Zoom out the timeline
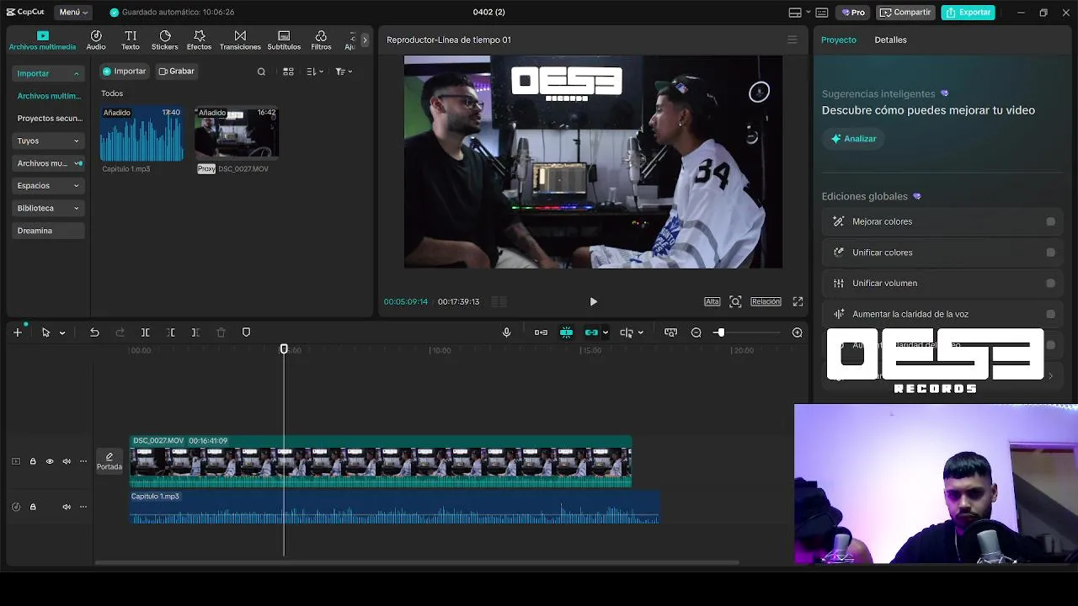The height and width of the screenshot is (606, 1078). (x=696, y=332)
